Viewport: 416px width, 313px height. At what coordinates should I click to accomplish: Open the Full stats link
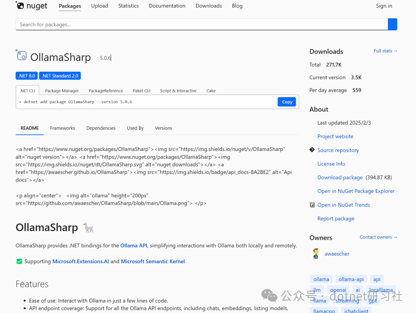click(x=386, y=51)
